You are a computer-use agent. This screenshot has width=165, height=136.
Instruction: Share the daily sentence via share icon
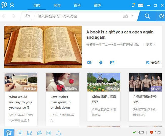point(112,63)
